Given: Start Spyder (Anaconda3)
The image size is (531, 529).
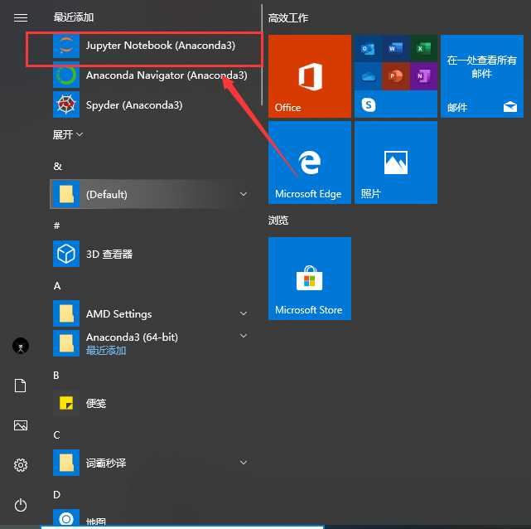Looking at the screenshot, I should coord(151,105).
